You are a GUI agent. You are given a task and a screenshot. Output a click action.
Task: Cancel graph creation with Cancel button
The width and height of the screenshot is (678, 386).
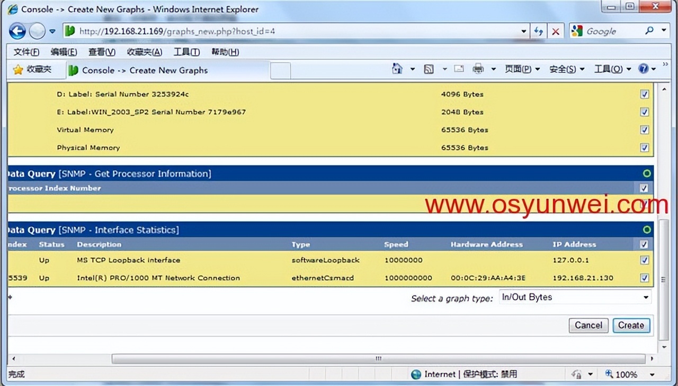pyautogui.click(x=588, y=325)
